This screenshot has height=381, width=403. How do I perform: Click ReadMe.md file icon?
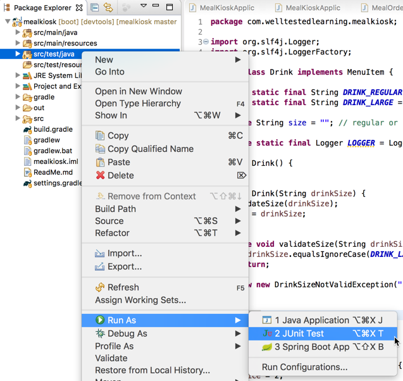(27, 172)
